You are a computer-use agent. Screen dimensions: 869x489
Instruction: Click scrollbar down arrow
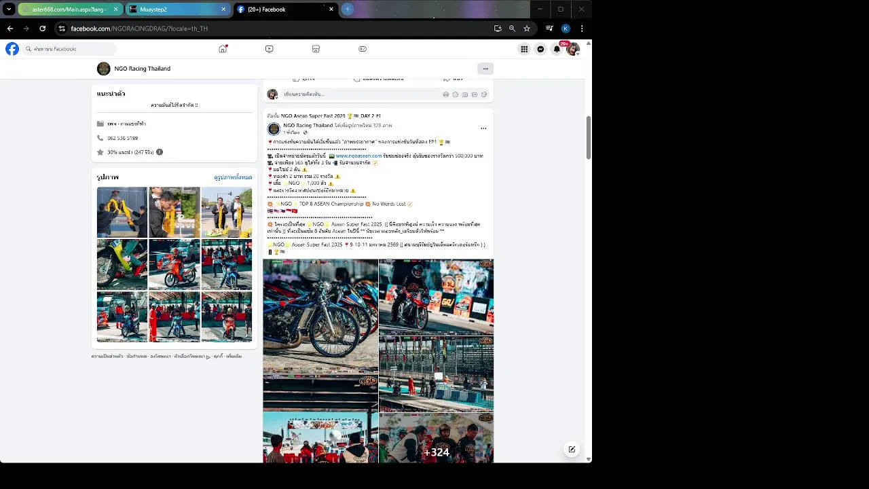point(589,459)
